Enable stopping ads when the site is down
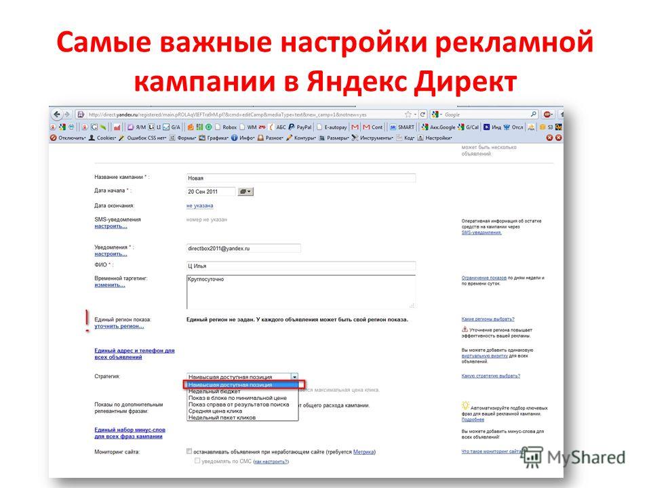Image resolution: width=651 pixels, height=488 pixels. (189, 451)
